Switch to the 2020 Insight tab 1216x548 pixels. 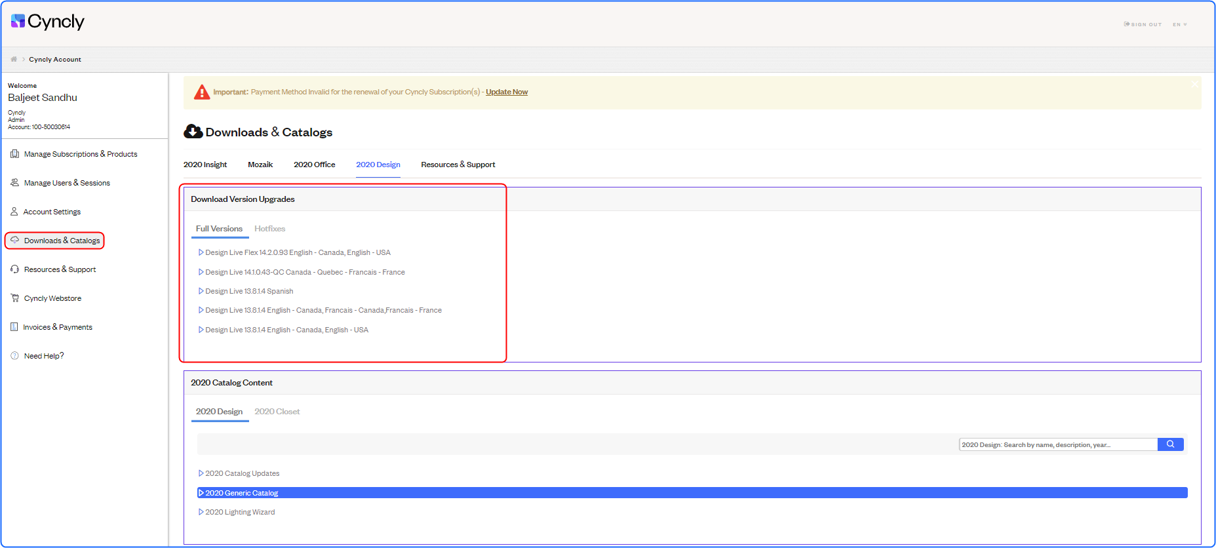coord(205,165)
